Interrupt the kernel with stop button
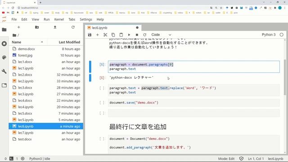The width and height of the screenshot is (288, 162). [137, 35]
